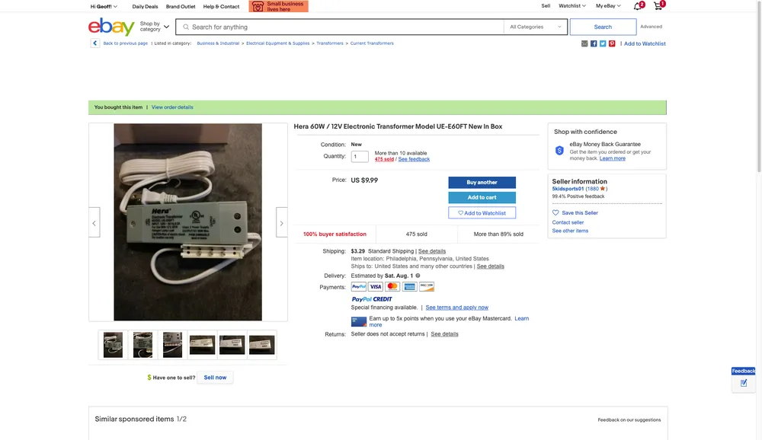Share listing via Facebook icon

594,43
